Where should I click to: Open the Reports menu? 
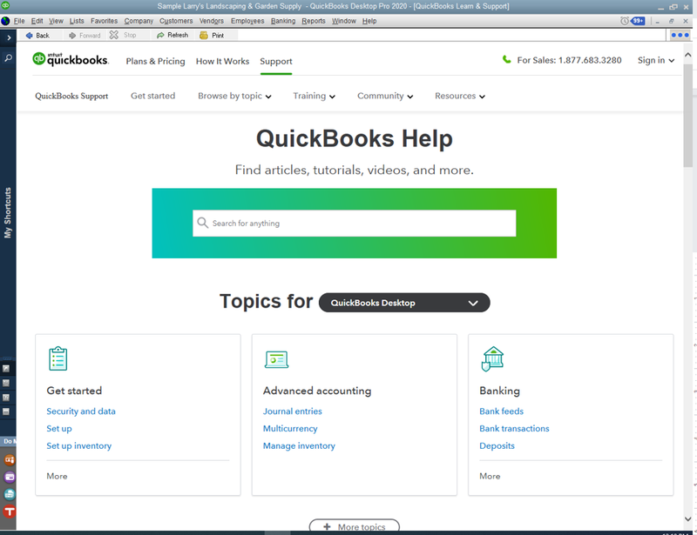314,21
